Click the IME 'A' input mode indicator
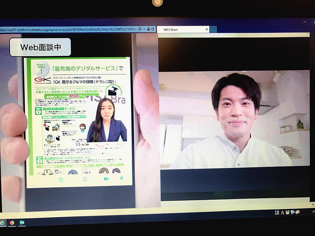 [x=282, y=212]
